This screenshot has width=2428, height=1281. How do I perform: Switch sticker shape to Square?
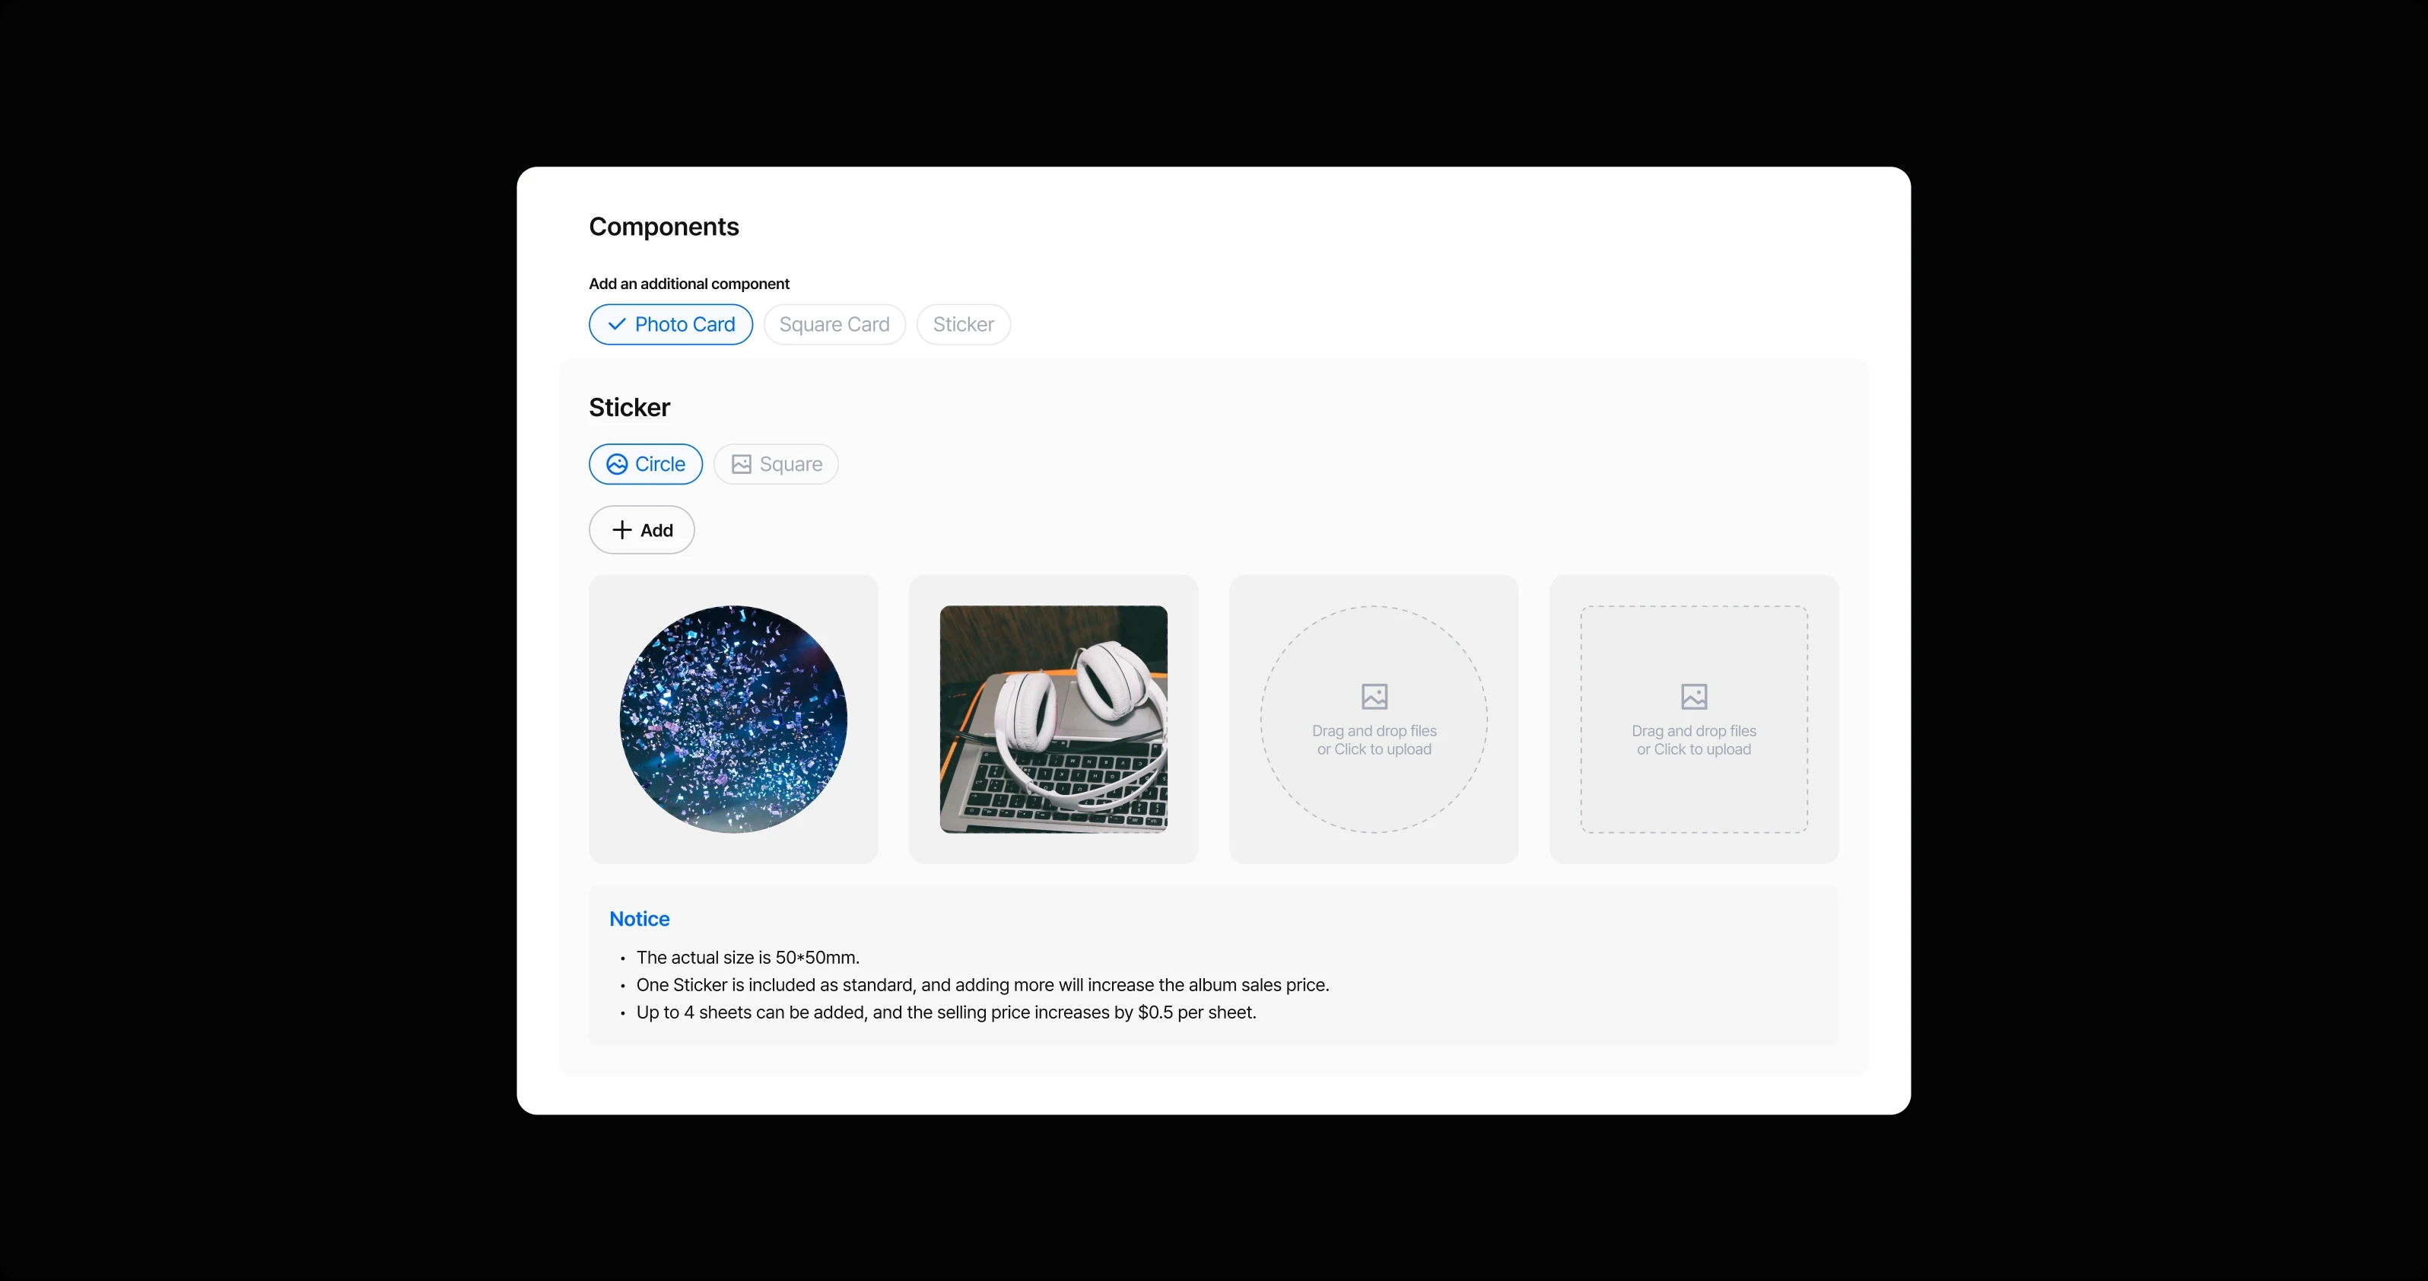776,464
